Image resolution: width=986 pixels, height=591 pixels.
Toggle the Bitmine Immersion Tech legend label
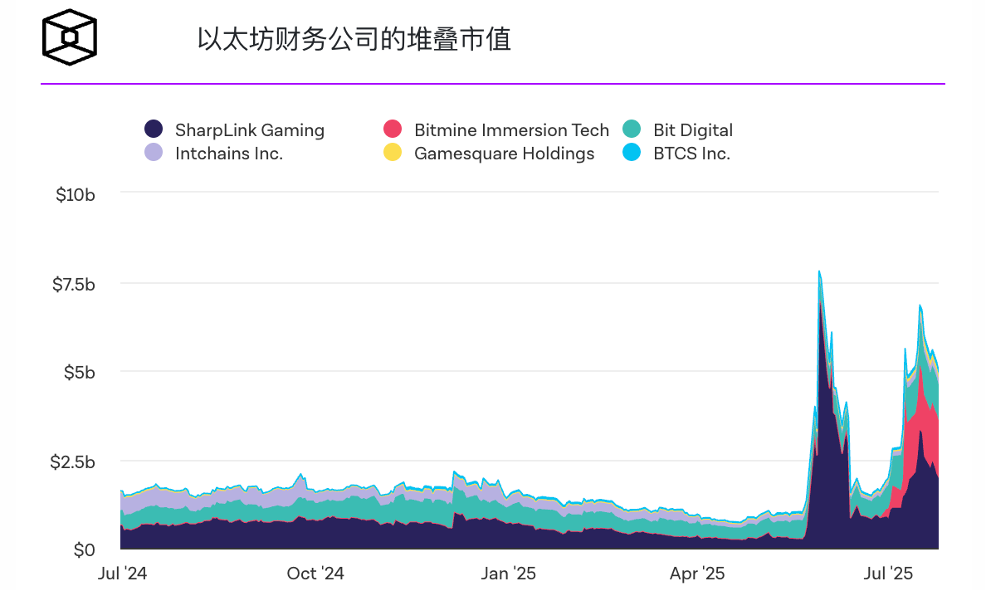511,130
